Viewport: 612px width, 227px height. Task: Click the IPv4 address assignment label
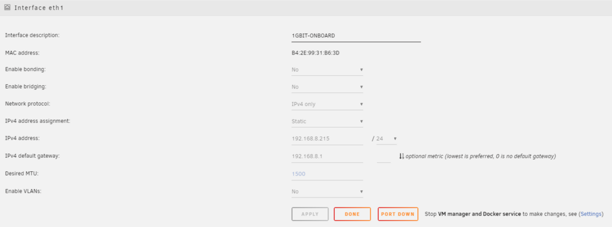tap(37, 121)
